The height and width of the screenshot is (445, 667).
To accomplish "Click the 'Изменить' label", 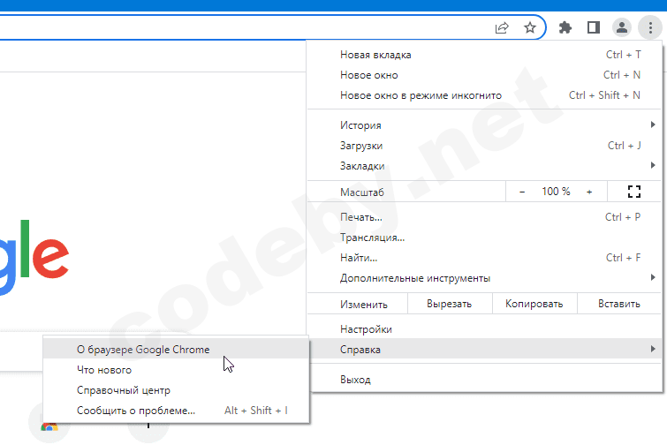I will [x=364, y=305].
